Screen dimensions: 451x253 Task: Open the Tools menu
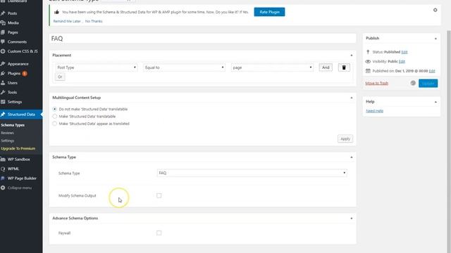(12, 92)
